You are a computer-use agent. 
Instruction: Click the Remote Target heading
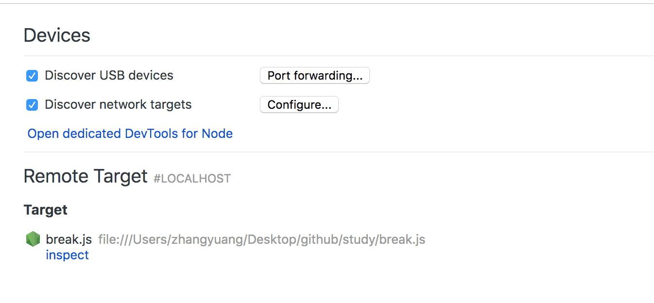86,176
